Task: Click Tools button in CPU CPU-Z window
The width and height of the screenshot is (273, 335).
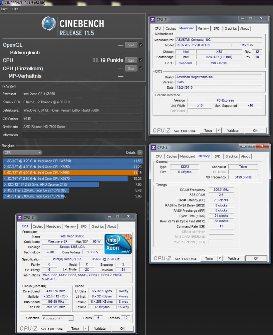Action: pos(75,329)
